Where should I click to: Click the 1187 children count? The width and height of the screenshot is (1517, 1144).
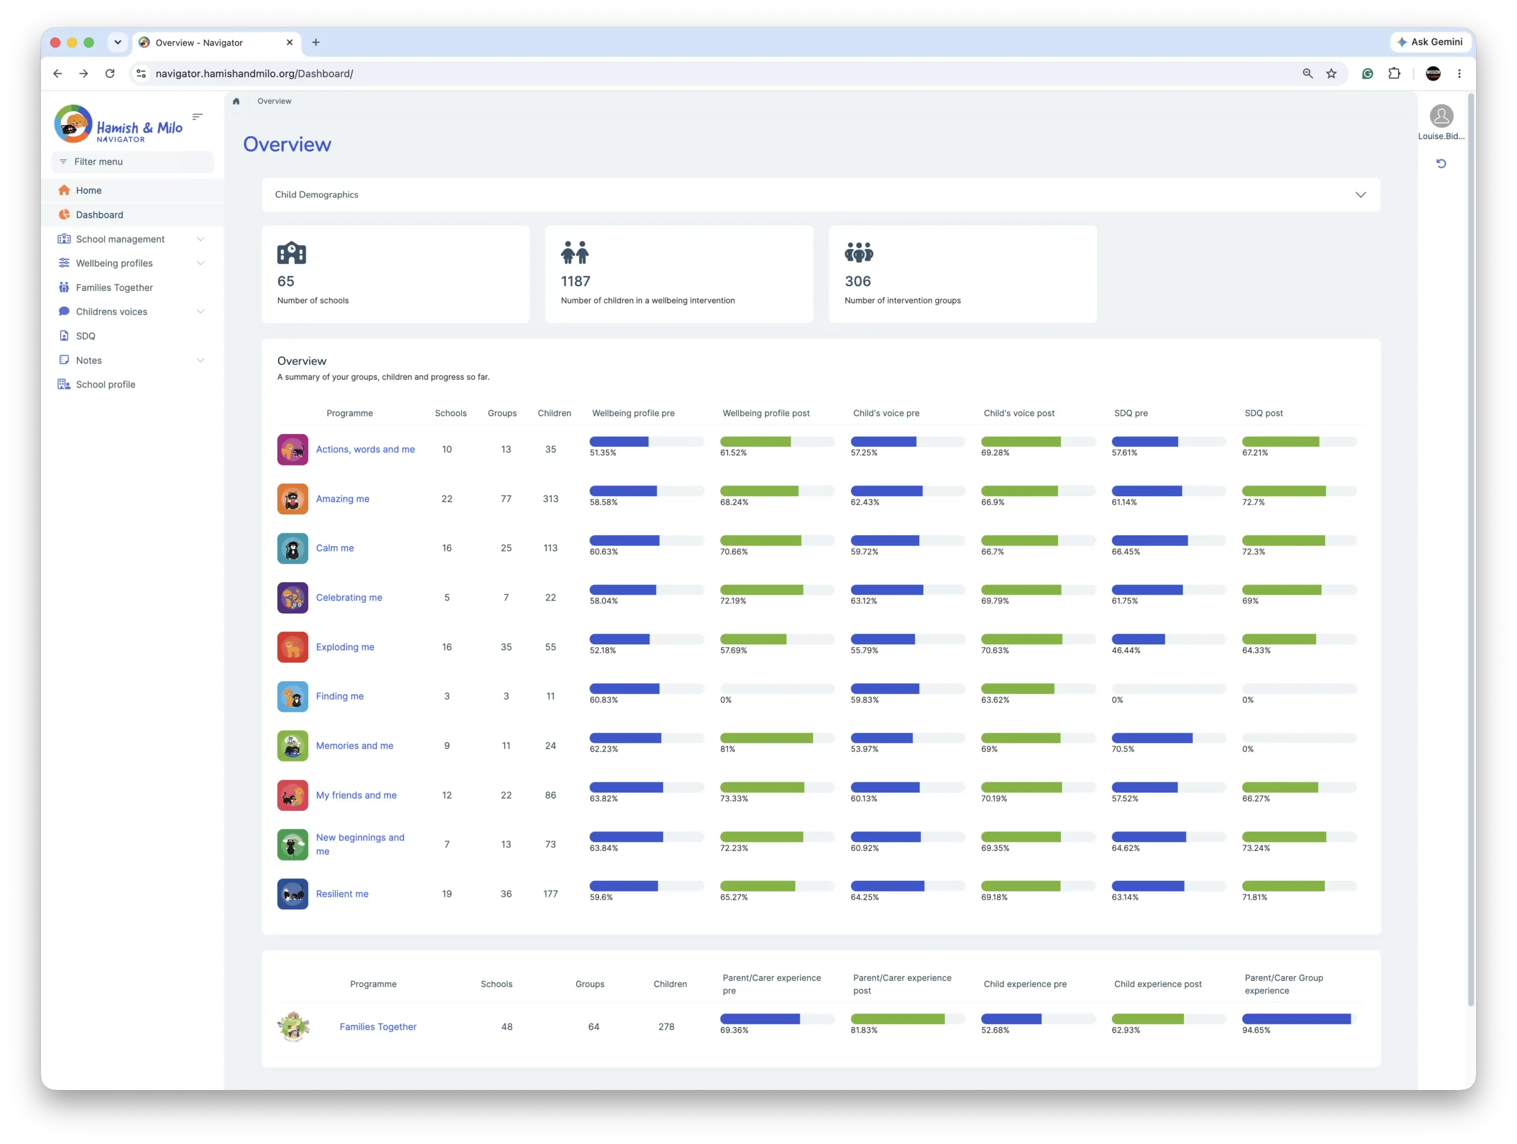click(575, 281)
